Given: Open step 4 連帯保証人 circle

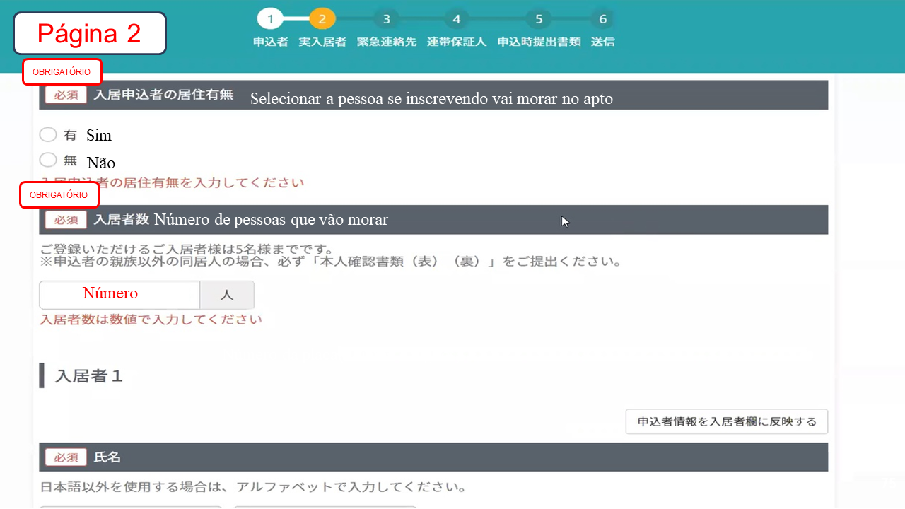Looking at the screenshot, I should 457,19.
